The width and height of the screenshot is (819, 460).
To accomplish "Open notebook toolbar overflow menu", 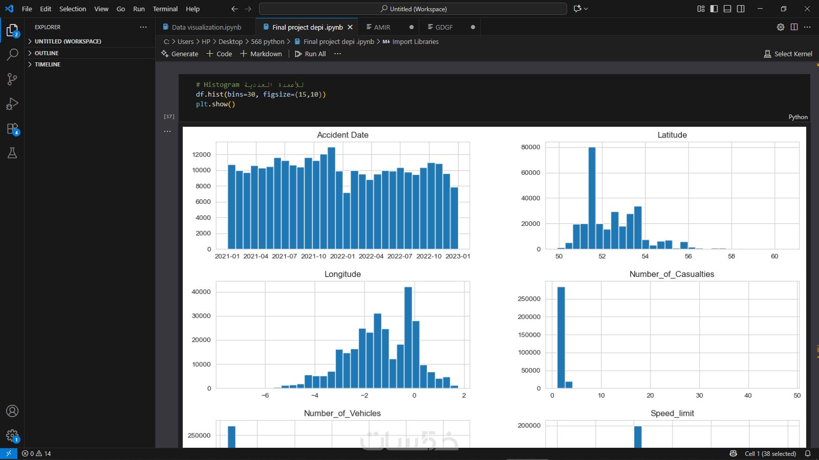I will [x=337, y=54].
